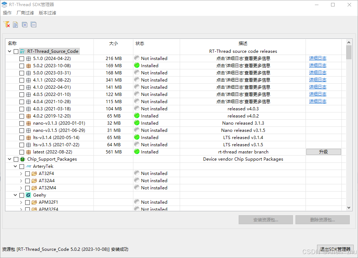Open the 版本过滤 menu
358x258 pixels.
tap(47, 13)
